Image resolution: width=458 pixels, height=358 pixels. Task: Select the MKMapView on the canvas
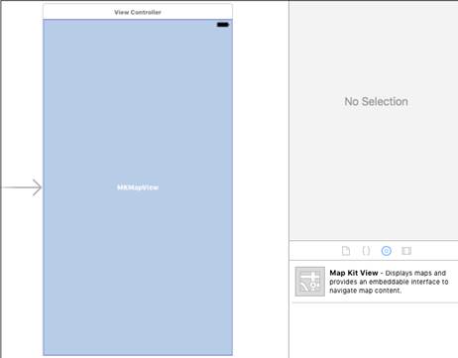tap(138, 187)
